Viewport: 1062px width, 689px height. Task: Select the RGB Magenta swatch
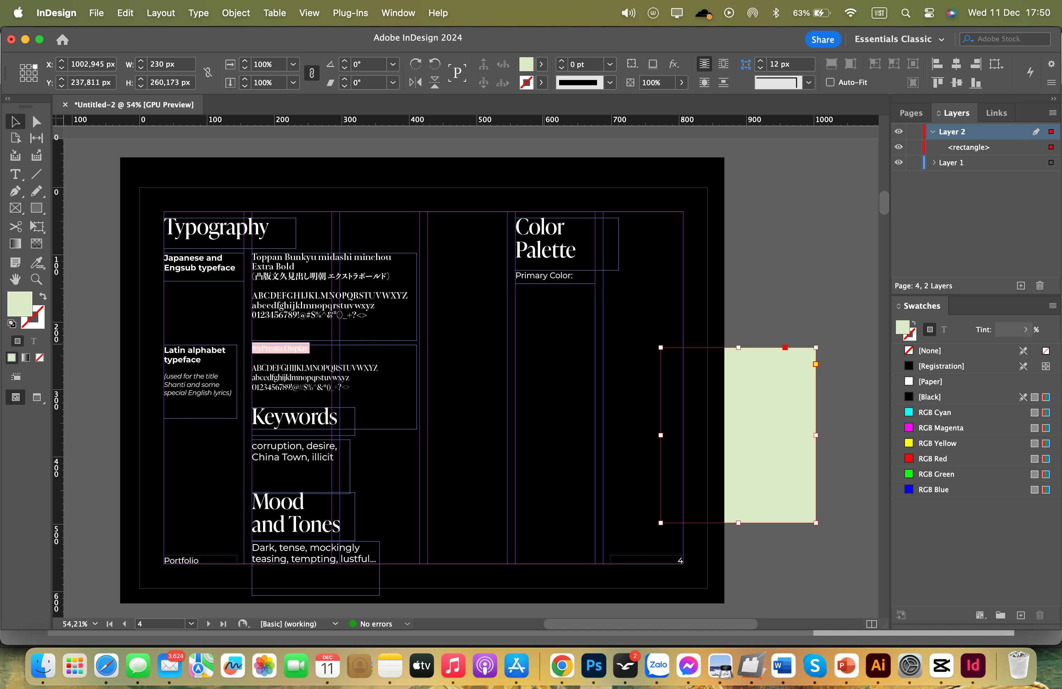tap(940, 428)
